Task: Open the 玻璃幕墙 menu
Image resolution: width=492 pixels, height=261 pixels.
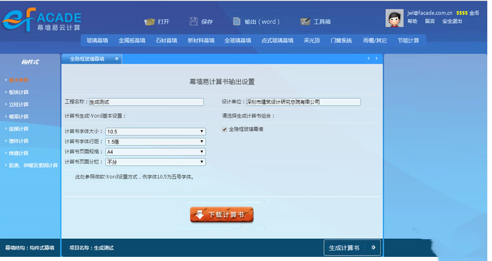Action: coord(97,40)
